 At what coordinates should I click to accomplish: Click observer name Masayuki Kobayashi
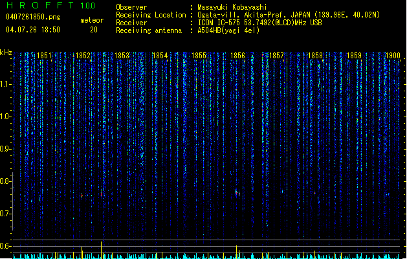click(232, 7)
